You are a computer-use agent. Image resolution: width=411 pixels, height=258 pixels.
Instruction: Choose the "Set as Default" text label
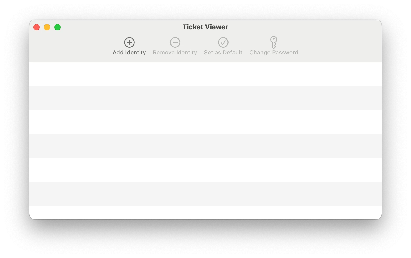223,53
